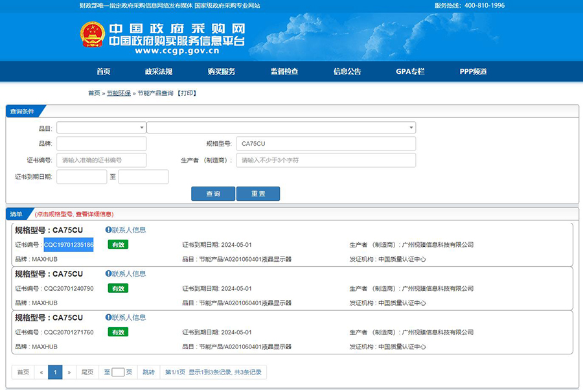Expand the first 品目 dropdown

(101, 128)
